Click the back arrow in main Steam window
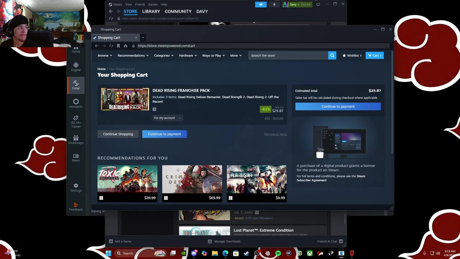The image size is (460, 259). (110, 12)
